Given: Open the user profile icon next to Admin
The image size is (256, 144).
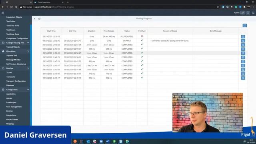Looking at the screenshot, I should pos(242,13).
